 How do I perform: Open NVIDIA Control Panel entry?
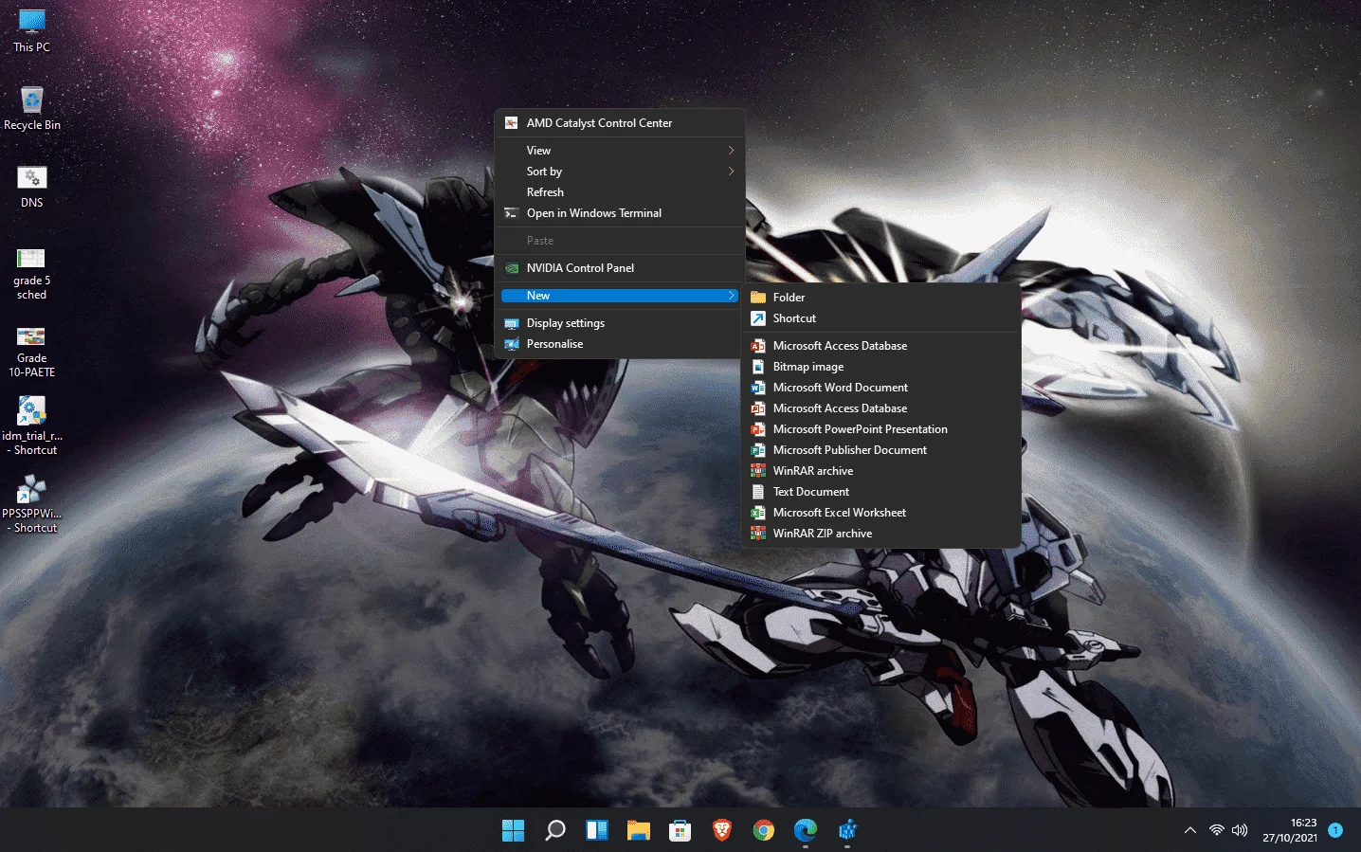coord(620,268)
